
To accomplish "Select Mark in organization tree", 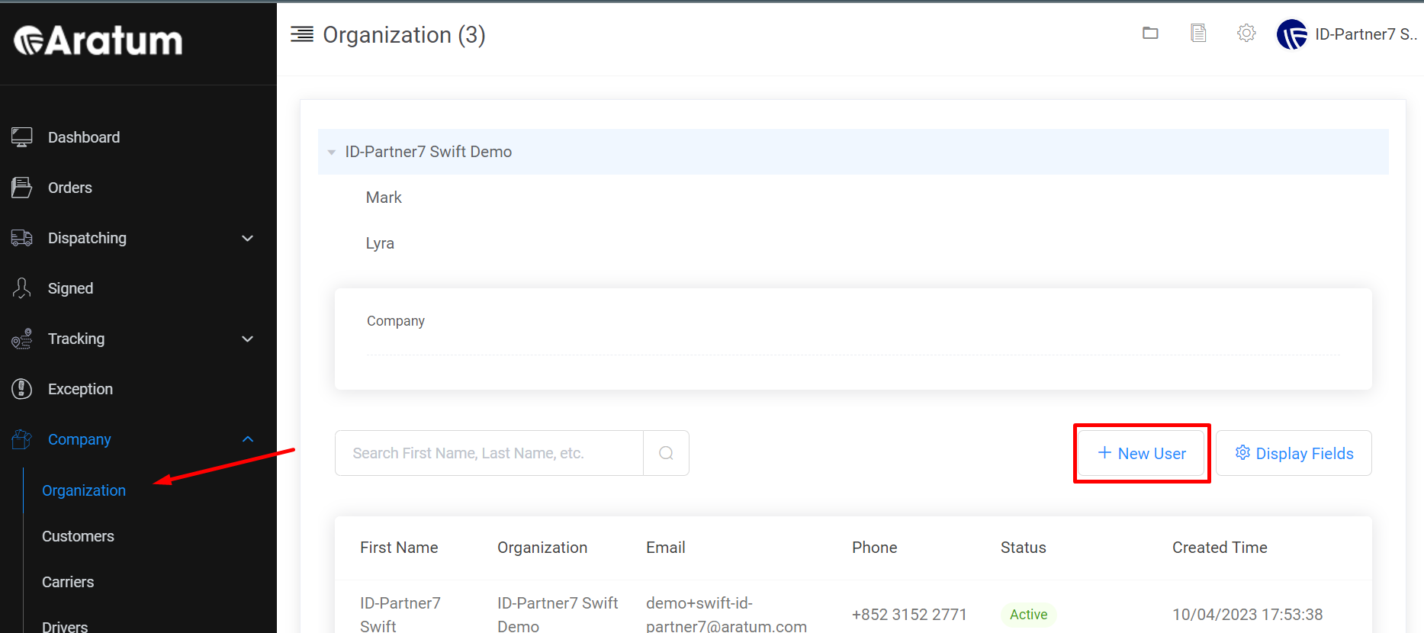I will [384, 198].
